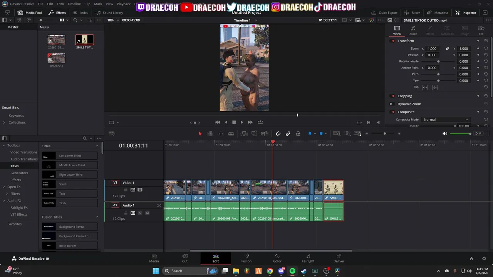Image resolution: width=493 pixels, height=277 pixels.
Task: Open the Mixer panel
Action: pyautogui.click(x=412, y=13)
